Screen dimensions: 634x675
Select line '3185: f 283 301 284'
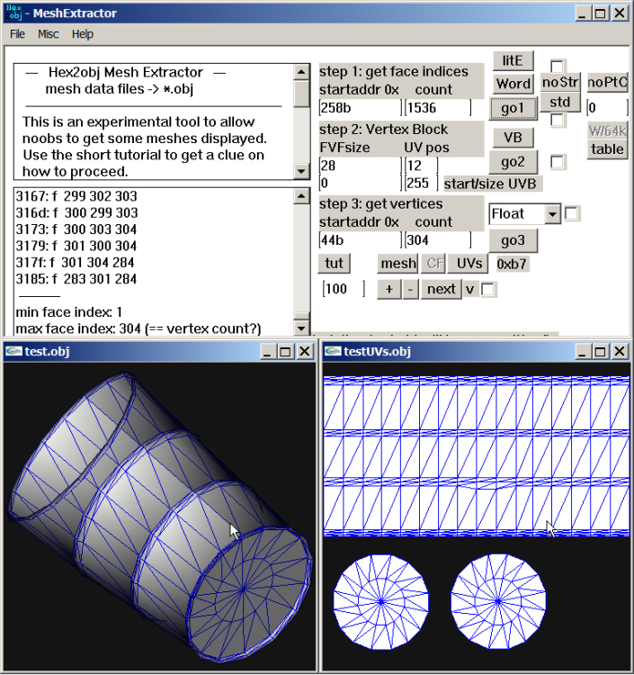point(76,279)
